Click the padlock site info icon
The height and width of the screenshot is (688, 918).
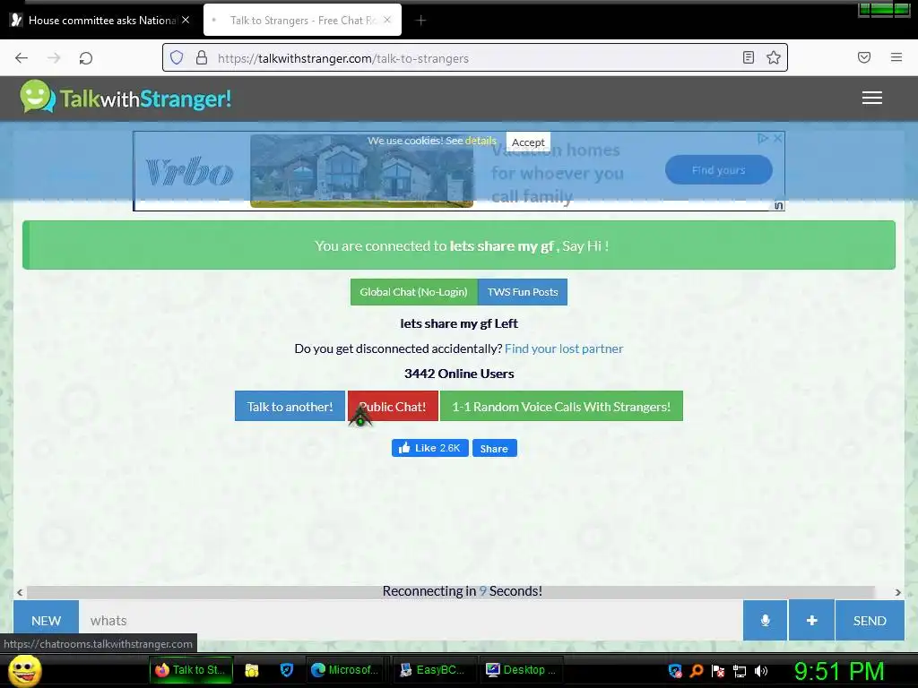click(x=202, y=57)
